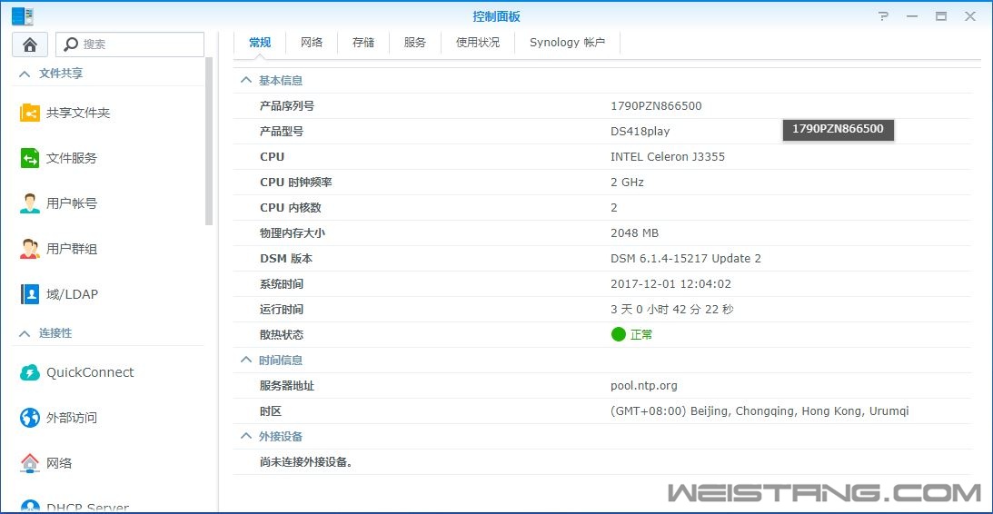Collapse the 基本信息 section
The image size is (993, 514).
(x=245, y=81)
